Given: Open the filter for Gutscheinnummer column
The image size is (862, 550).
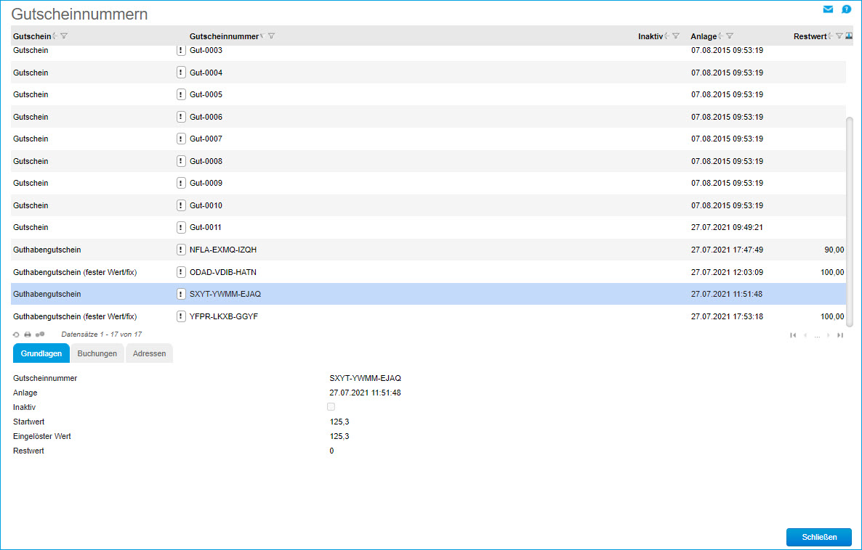Looking at the screenshot, I should tap(271, 36).
